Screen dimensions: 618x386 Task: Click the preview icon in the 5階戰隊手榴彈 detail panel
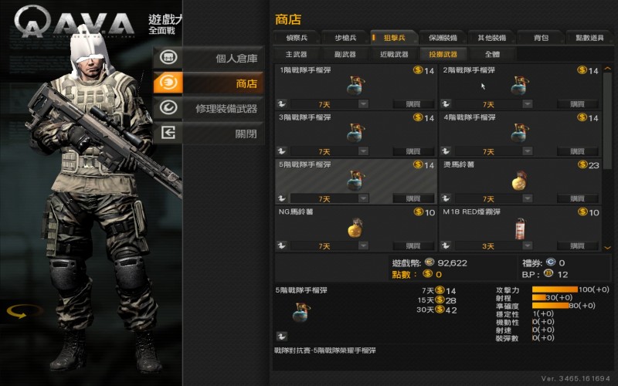281,337
